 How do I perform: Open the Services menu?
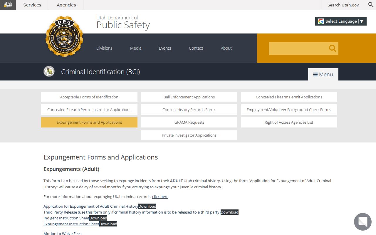tap(32, 5)
